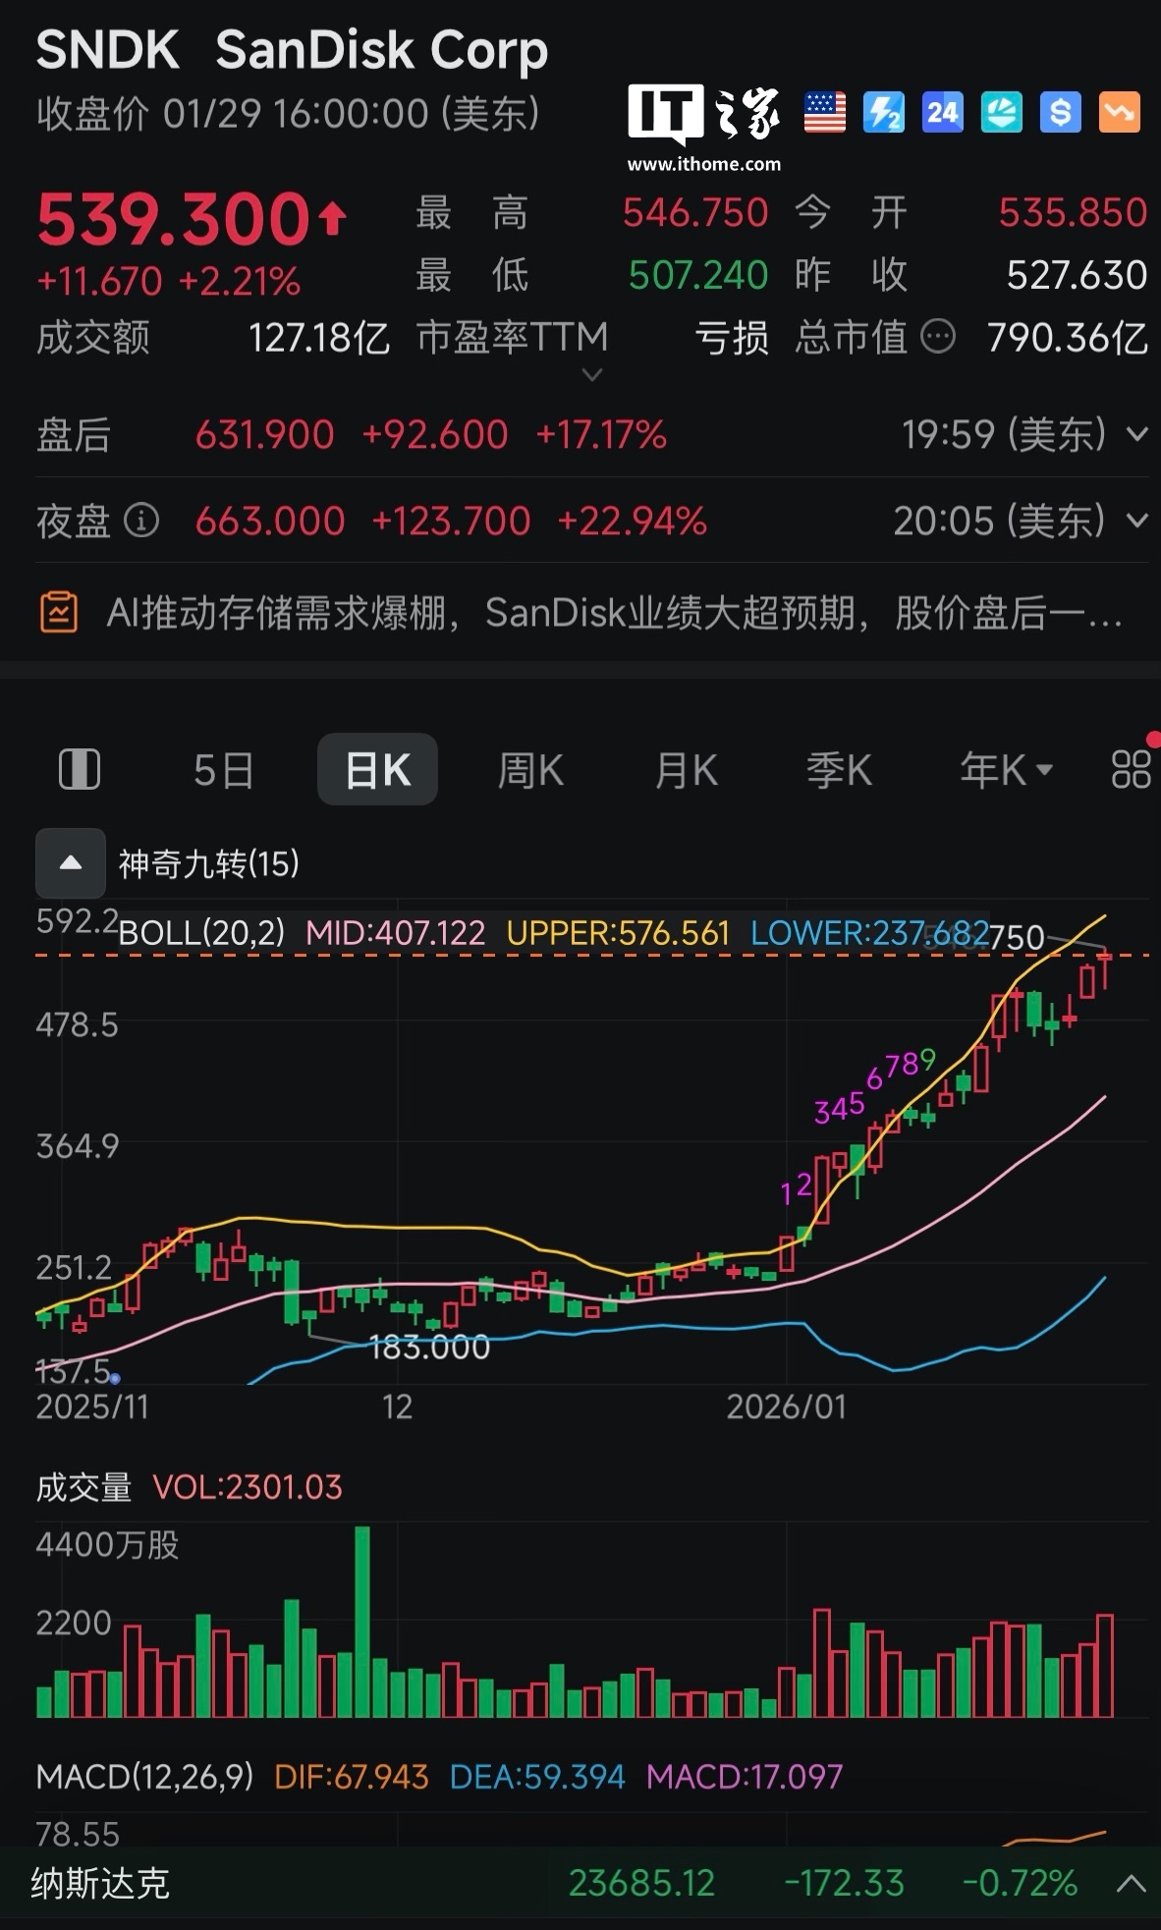Screen dimensions: 1161x1930
Task: Tap the previous close 527.630
Action: pyautogui.click(x=1077, y=275)
